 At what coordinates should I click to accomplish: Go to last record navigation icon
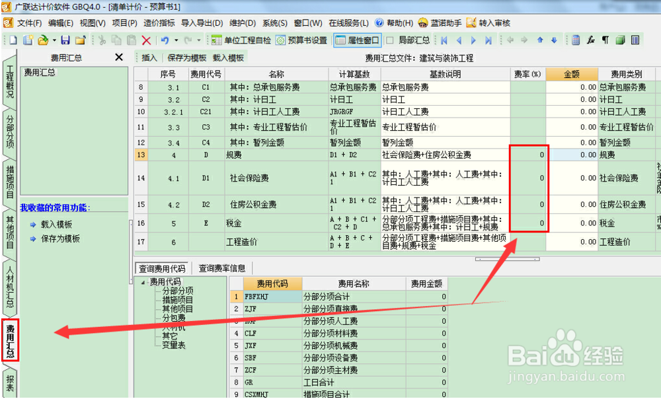tap(488, 40)
